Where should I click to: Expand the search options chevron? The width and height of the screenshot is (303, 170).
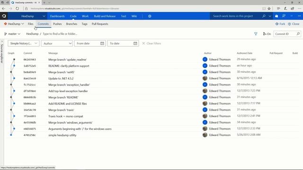click(x=270, y=16)
